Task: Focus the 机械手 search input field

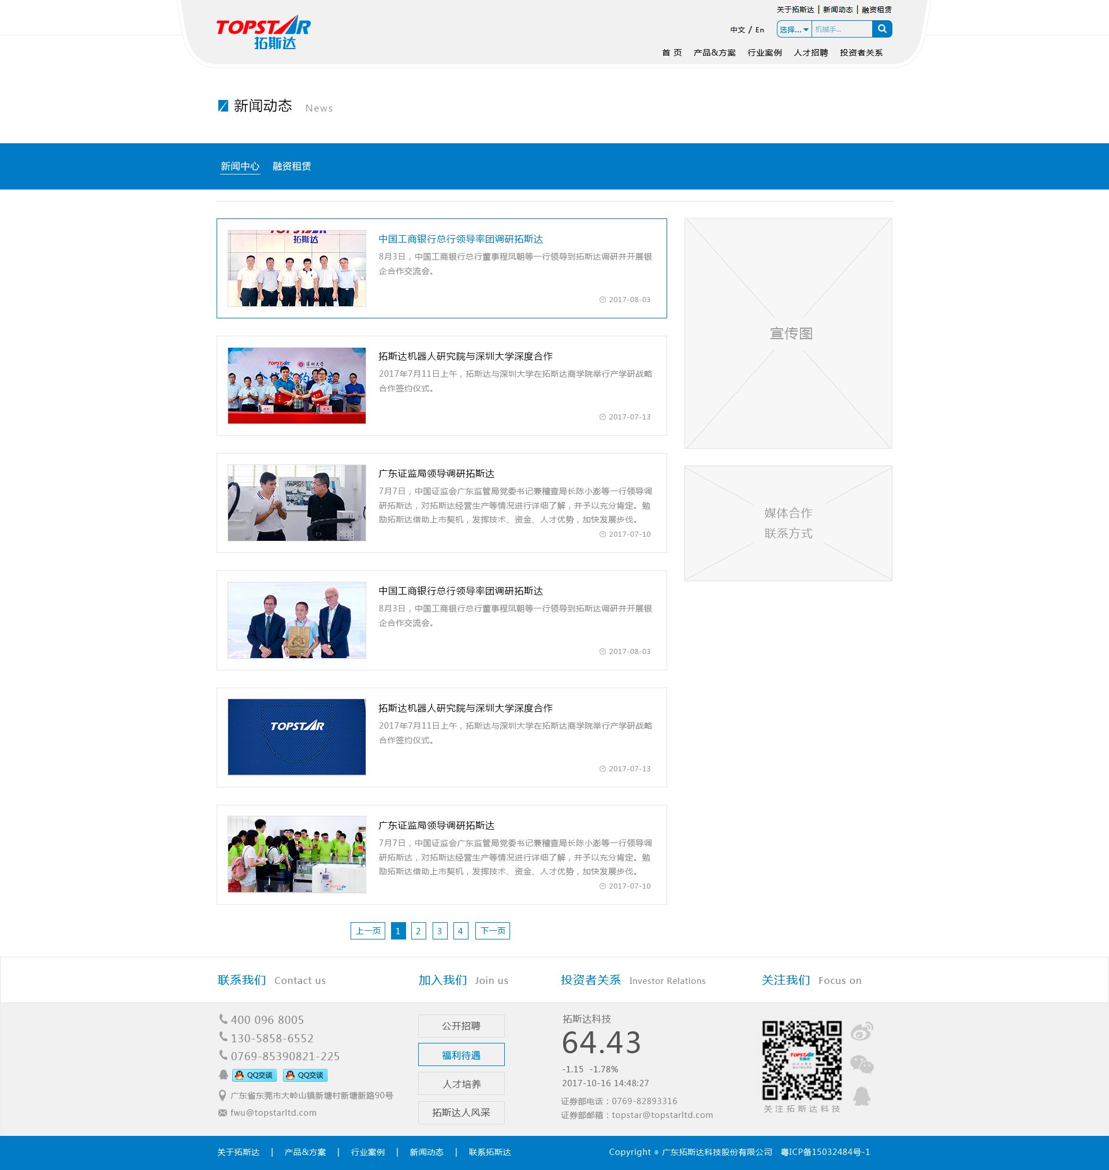Action: click(x=842, y=29)
